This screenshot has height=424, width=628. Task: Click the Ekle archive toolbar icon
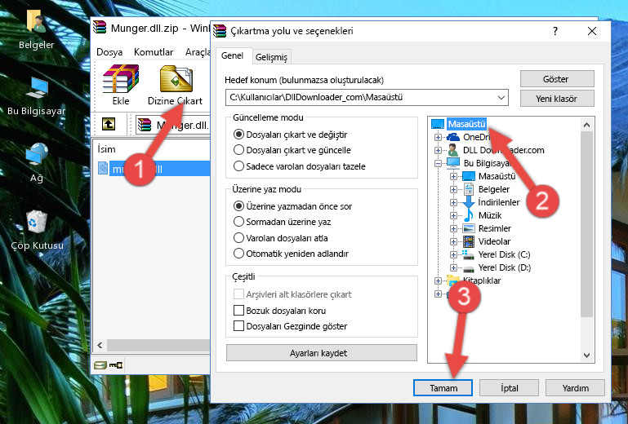121,85
